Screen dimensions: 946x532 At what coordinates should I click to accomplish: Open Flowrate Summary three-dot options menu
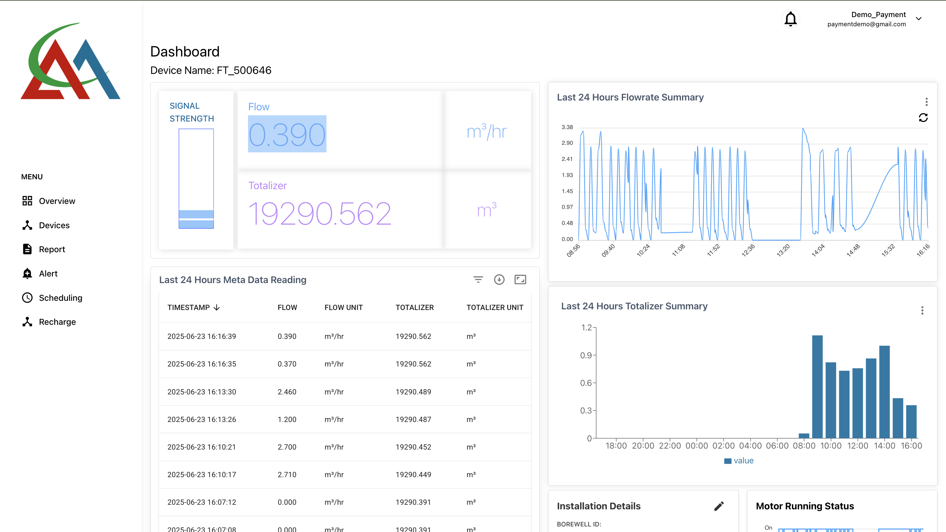926,102
